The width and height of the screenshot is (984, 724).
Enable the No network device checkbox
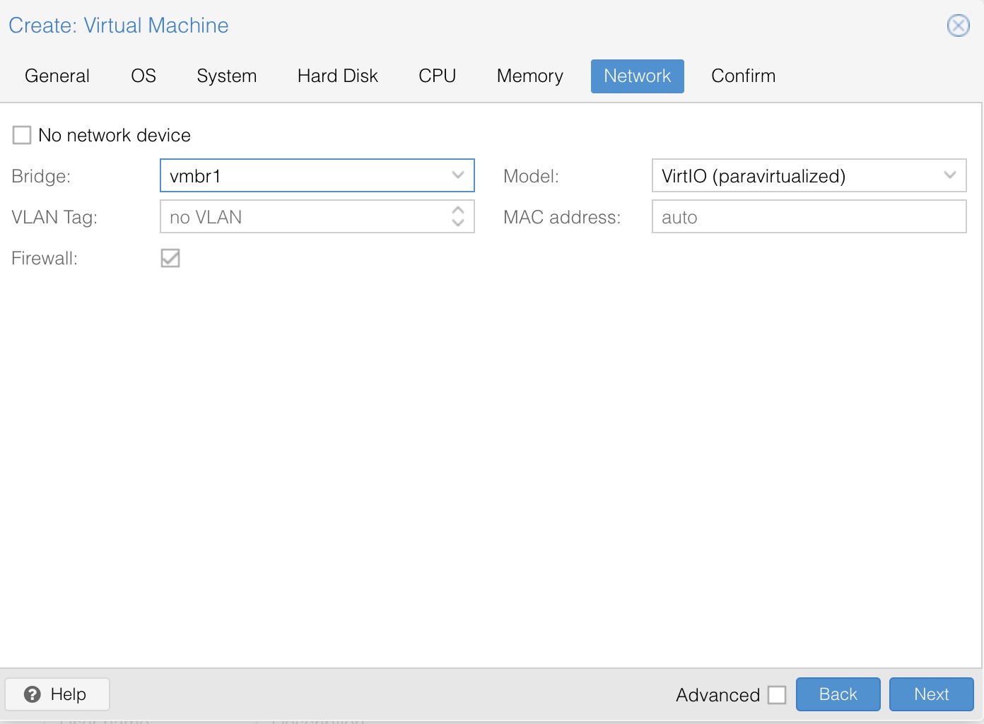22,135
